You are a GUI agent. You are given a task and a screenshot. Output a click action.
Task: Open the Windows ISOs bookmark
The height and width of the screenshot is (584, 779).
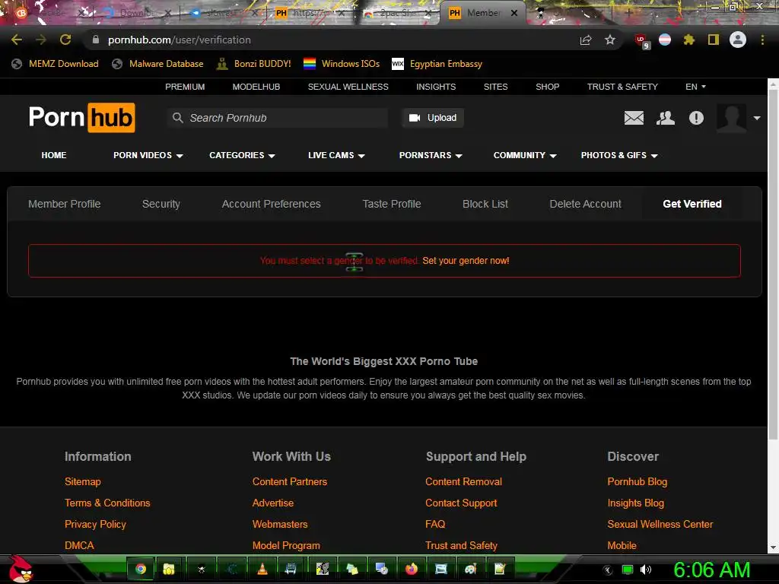(342, 64)
